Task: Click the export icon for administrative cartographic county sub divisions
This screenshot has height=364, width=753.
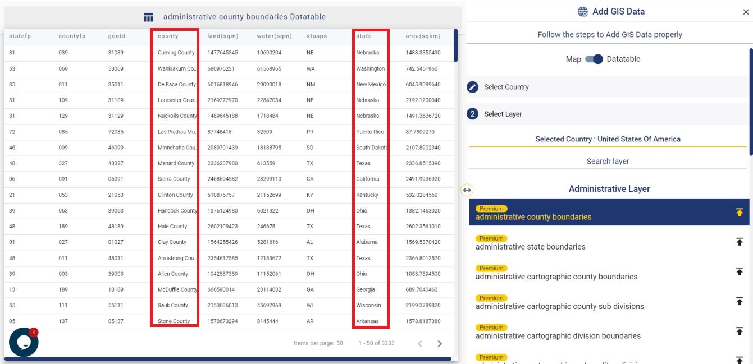Action: (740, 301)
